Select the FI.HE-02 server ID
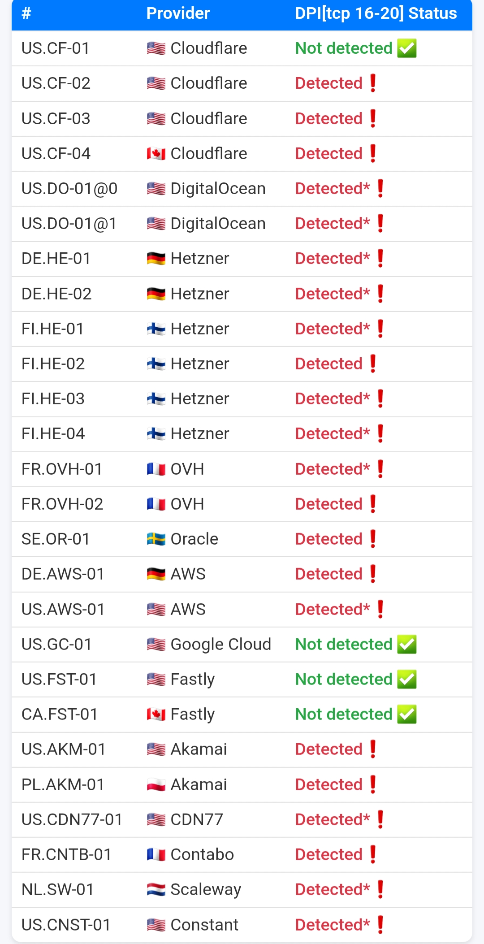Screen dimensions: 484x944 (53, 364)
